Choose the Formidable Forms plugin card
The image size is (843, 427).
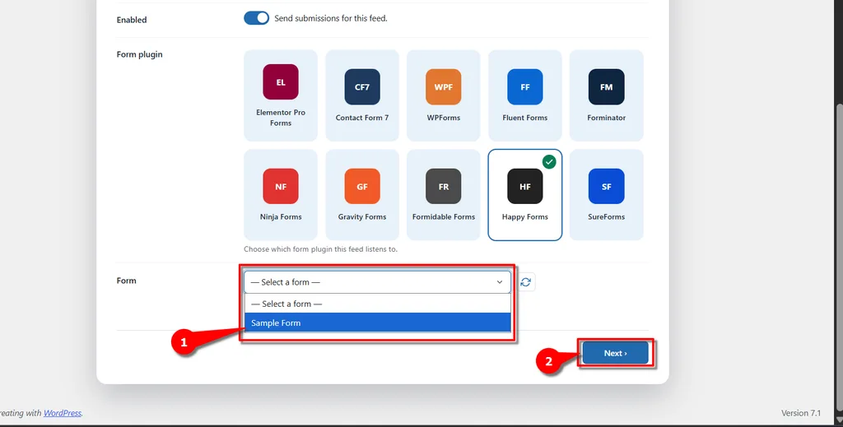[x=444, y=195]
